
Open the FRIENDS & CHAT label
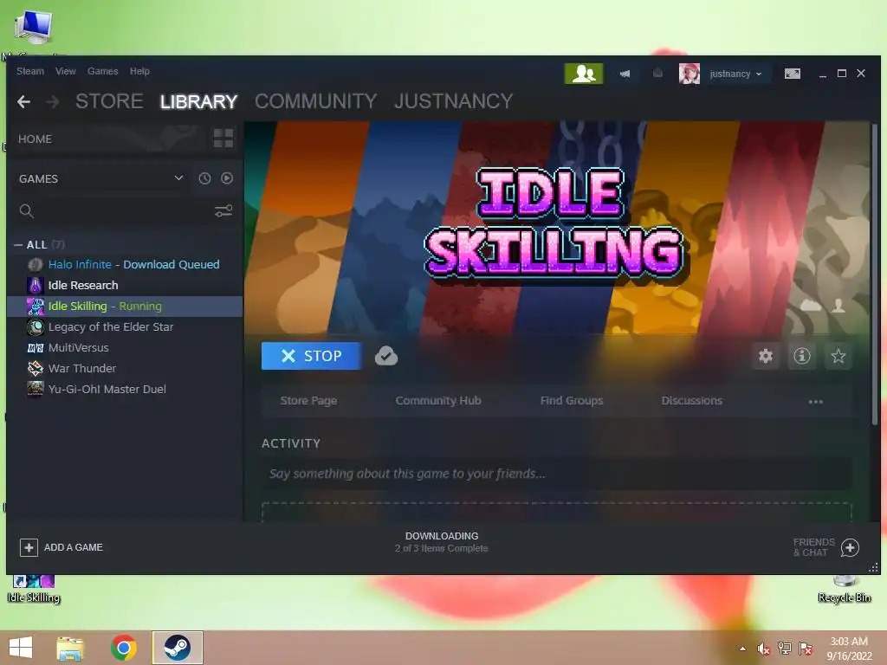pyautogui.click(x=814, y=547)
